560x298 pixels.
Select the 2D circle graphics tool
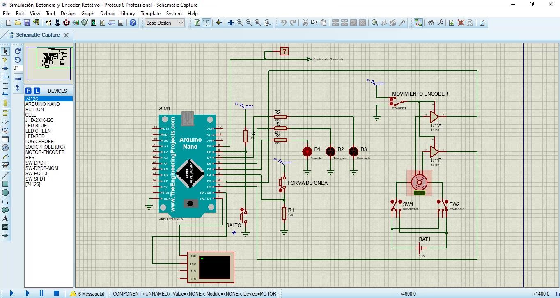[x=5, y=193]
